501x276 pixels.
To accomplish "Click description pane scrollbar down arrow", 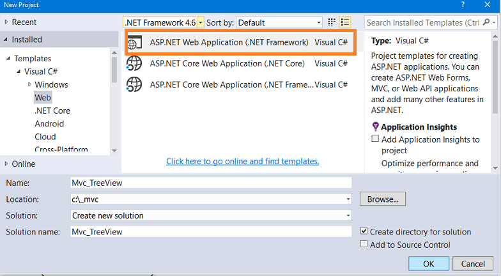I will [x=495, y=168].
